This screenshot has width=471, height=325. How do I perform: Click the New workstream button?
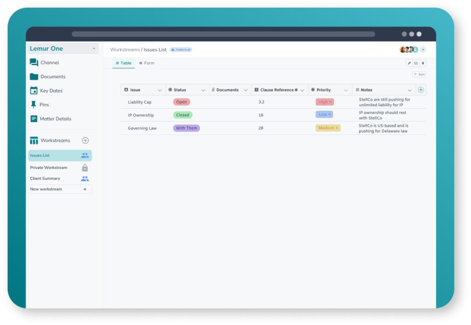pyautogui.click(x=60, y=189)
